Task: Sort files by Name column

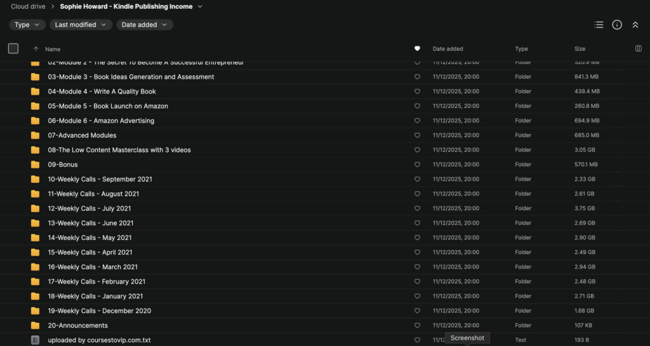Action: pos(53,49)
